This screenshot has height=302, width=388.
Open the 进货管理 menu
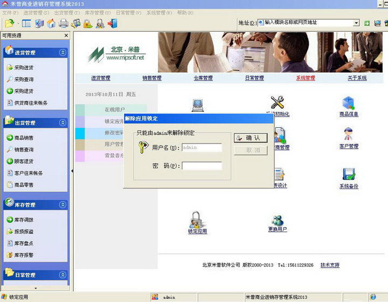click(36, 12)
